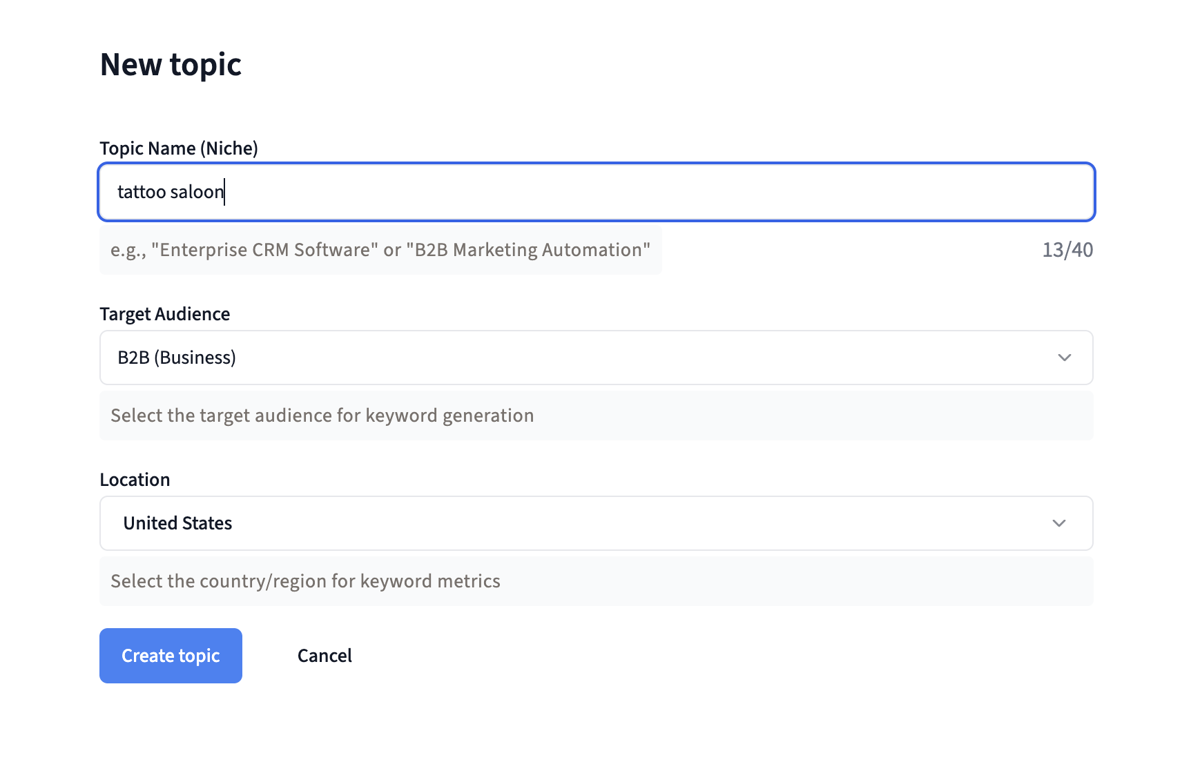This screenshot has width=1200, height=780.
Task: Click the New topic heading
Action: (x=171, y=64)
